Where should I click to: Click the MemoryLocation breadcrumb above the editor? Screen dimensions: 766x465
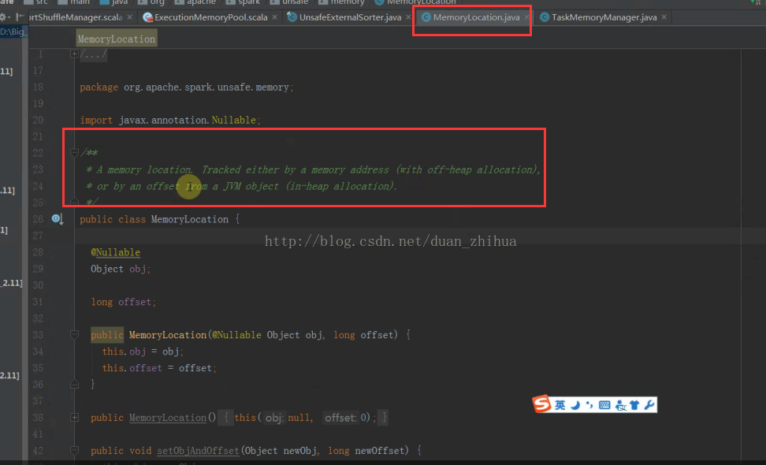pyautogui.click(x=117, y=39)
